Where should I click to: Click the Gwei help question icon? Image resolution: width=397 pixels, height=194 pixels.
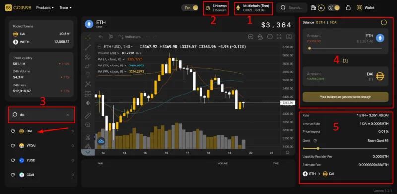315,141
